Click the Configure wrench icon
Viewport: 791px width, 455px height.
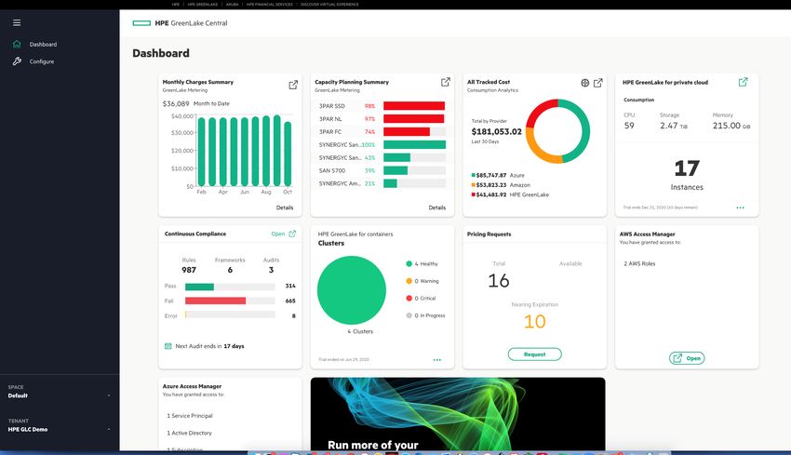coord(17,61)
